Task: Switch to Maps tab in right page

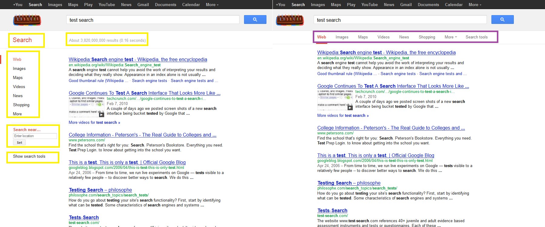Action: click(x=363, y=37)
